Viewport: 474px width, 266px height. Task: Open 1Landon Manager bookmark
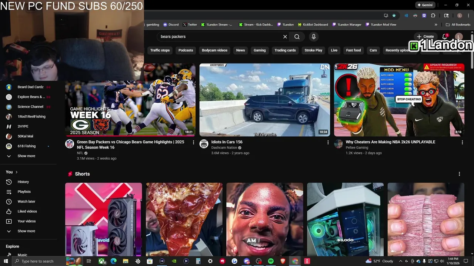(x=347, y=25)
